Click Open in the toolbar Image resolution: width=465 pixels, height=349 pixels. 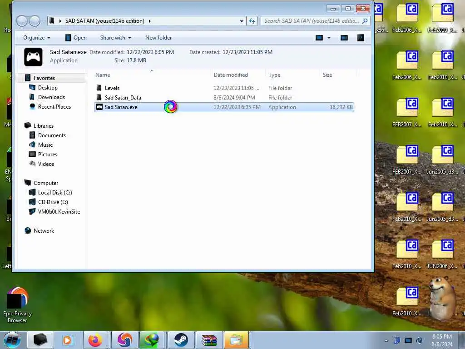76,38
